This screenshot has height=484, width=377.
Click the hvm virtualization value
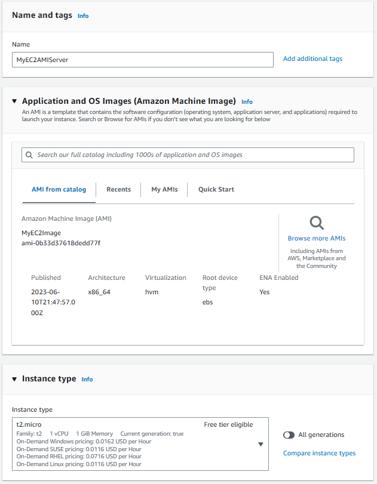152,292
